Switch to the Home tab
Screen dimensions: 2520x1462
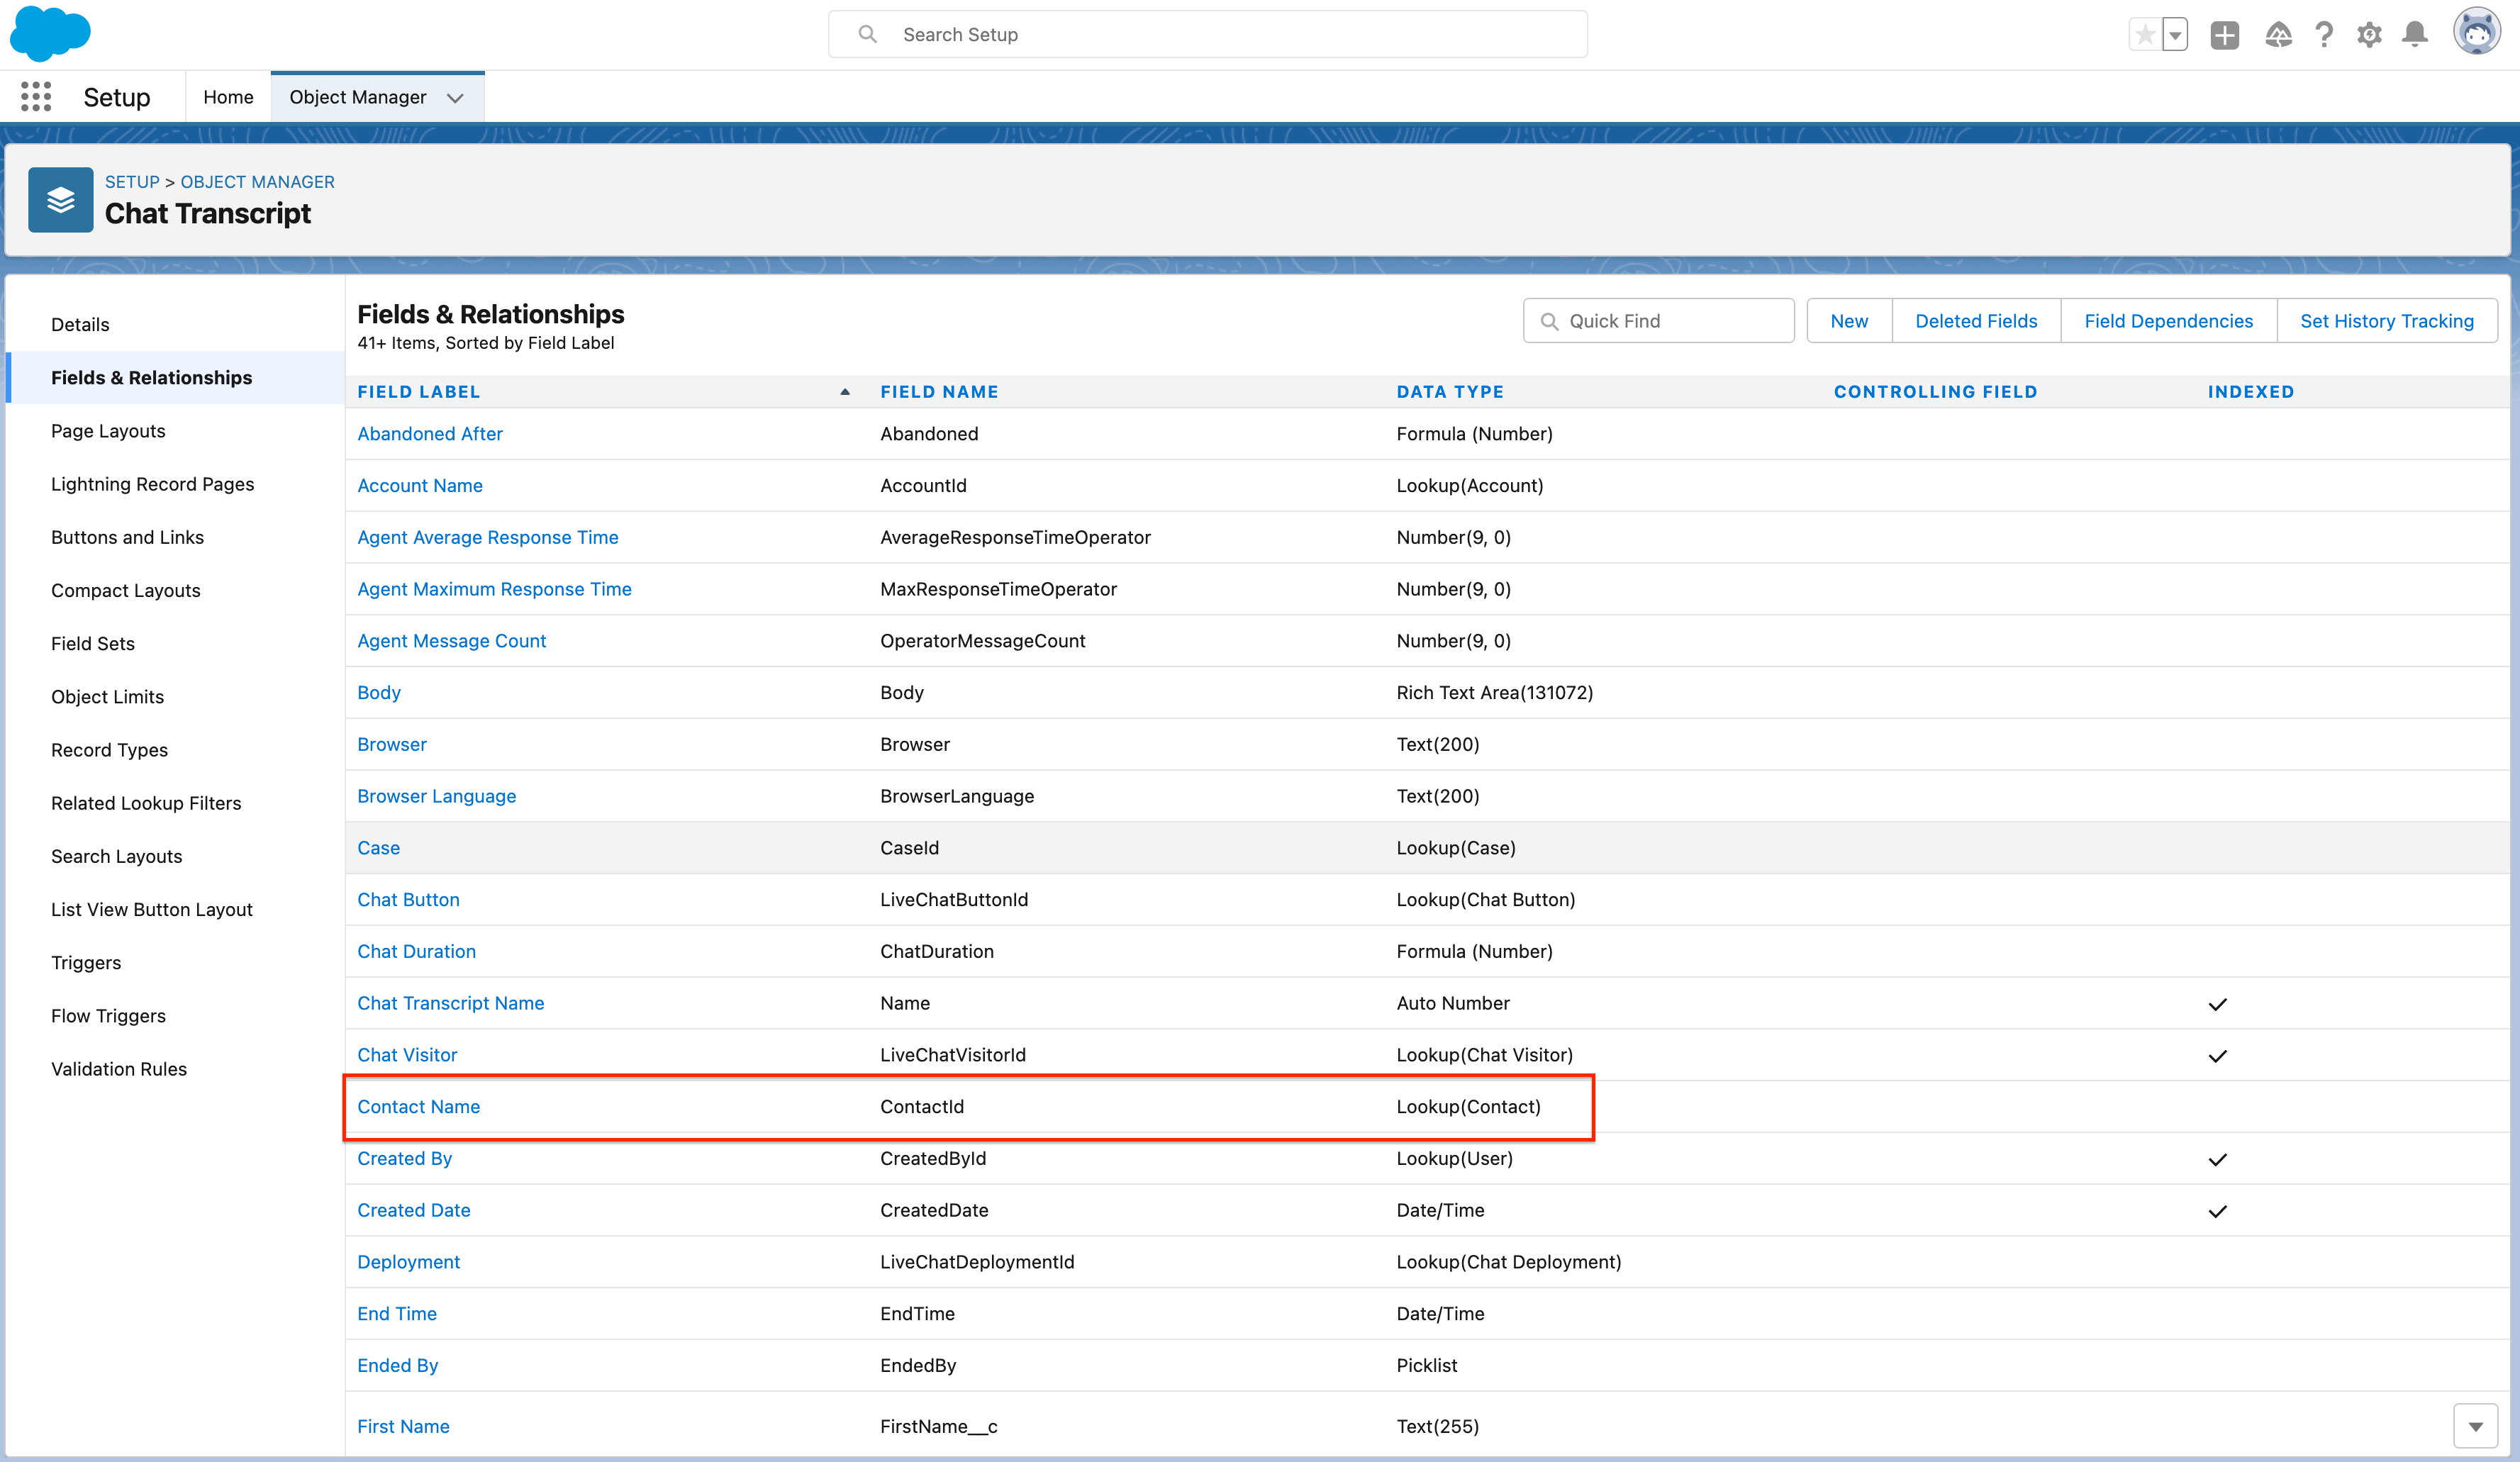click(228, 97)
